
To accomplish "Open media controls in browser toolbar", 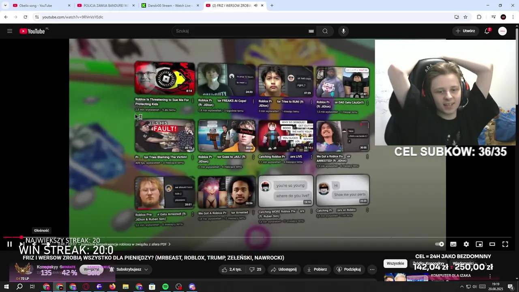I will tap(493, 17).
